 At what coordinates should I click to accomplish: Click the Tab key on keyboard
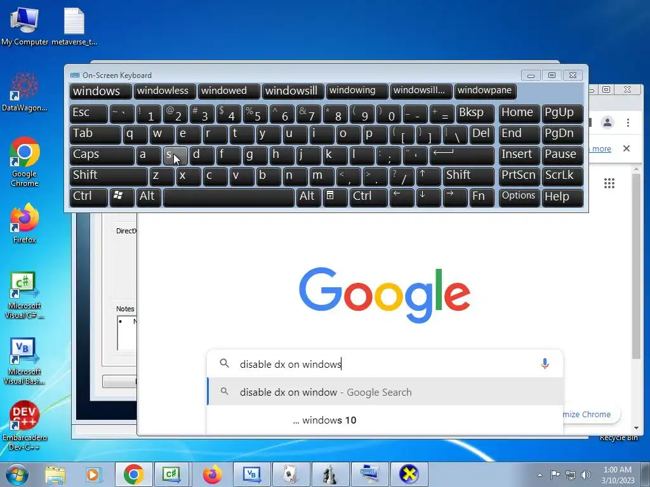pyautogui.click(x=95, y=134)
